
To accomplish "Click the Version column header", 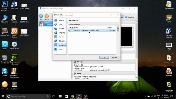I will click(110, 28).
